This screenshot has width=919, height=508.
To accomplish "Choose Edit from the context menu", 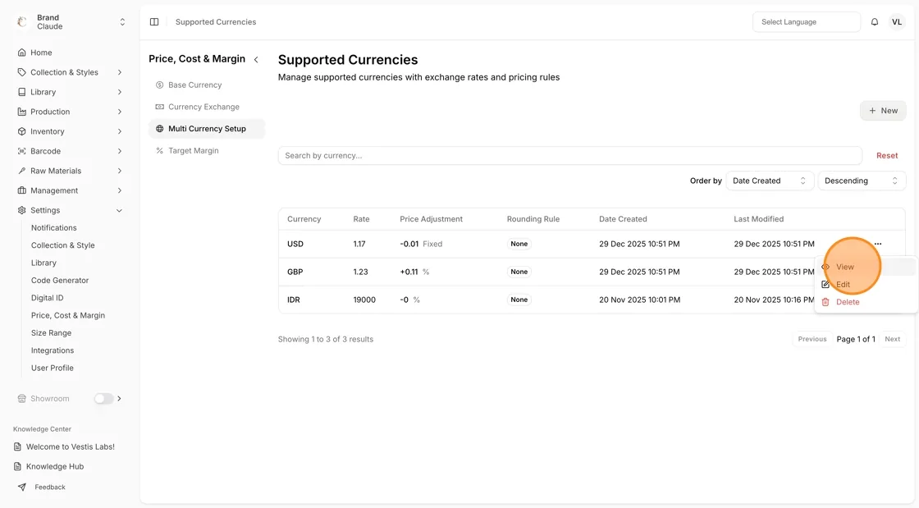I will (x=866, y=284).
